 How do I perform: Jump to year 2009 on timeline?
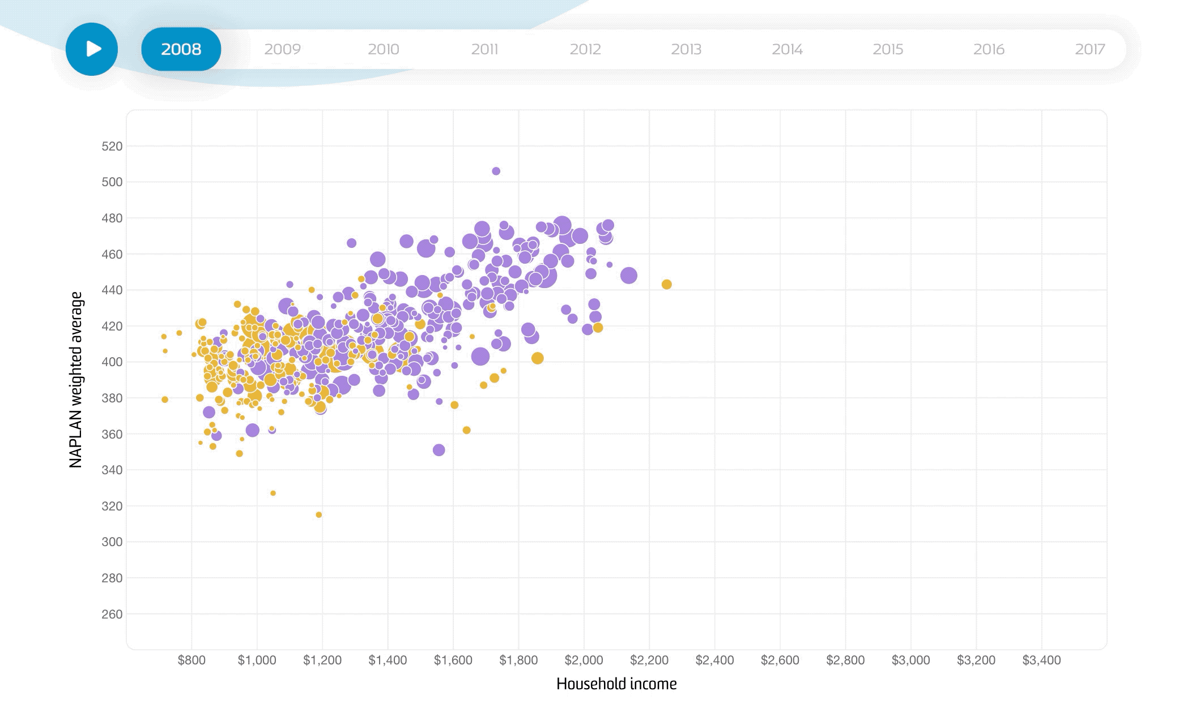(282, 49)
